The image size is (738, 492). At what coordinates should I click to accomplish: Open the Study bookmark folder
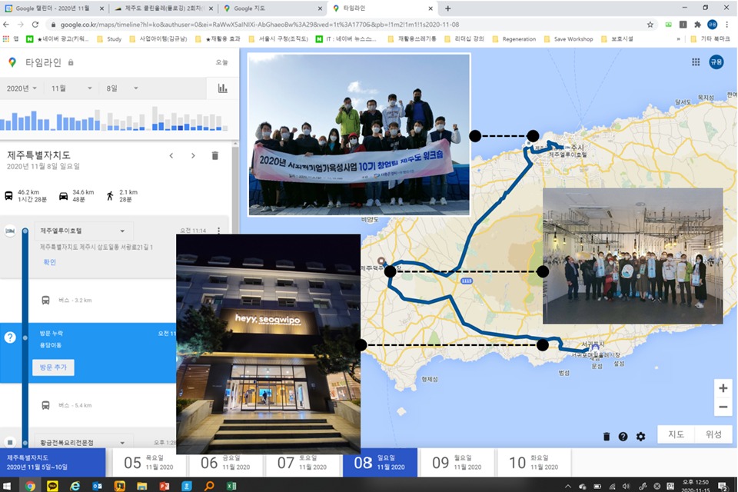[109, 39]
